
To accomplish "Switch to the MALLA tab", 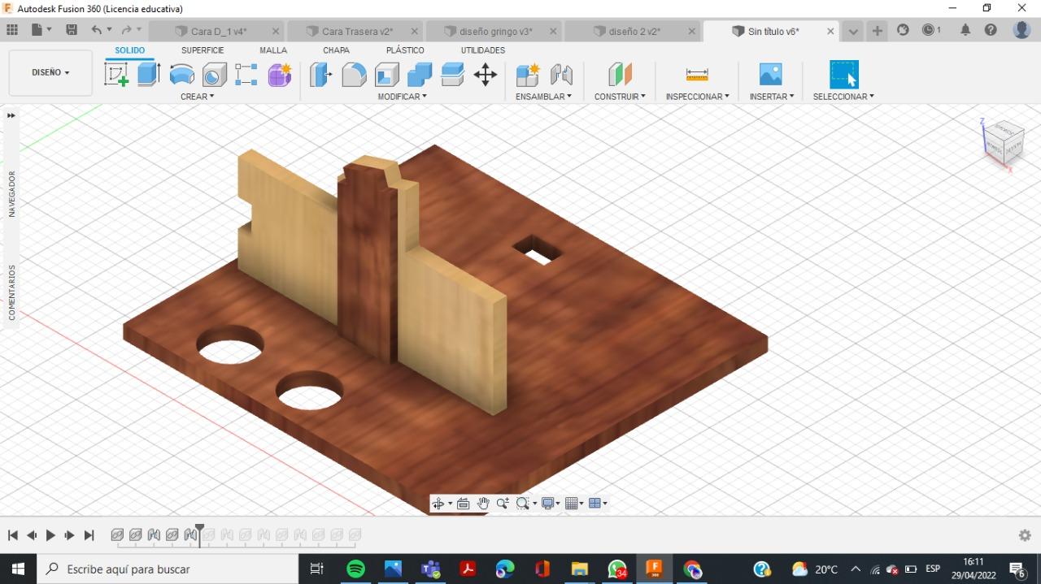I will pos(273,50).
